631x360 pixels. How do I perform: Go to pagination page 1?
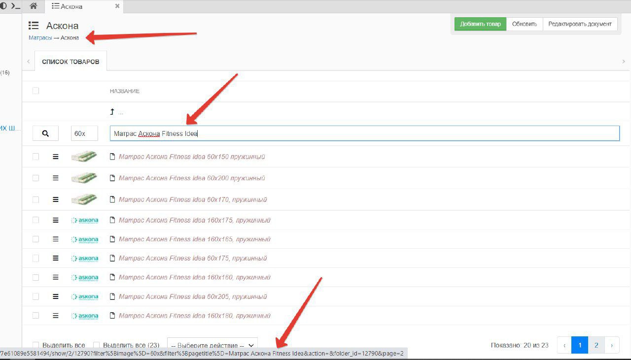click(x=580, y=345)
